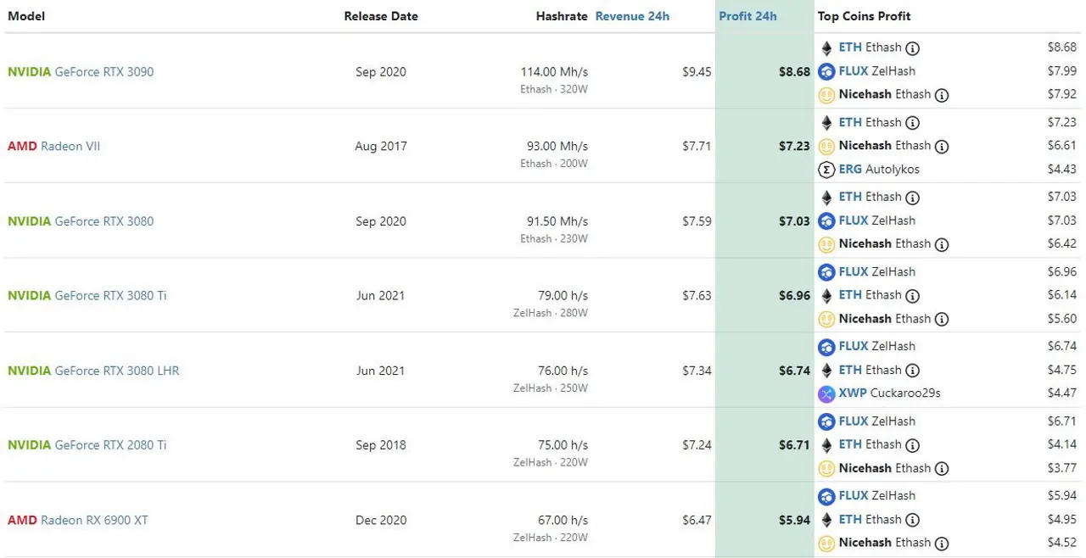Click the info icon beside Nicehash Ethash for RX 6900 XT
This screenshot has width=1086, height=558.
tap(942, 544)
